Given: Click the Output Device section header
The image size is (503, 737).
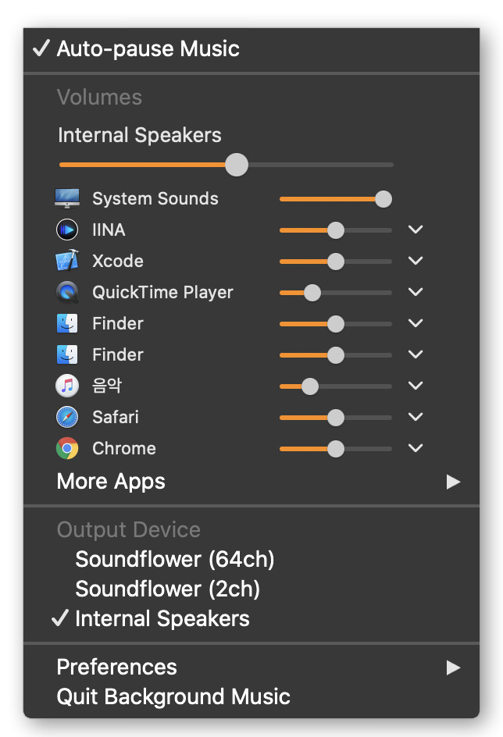Looking at the screenshot, I should (129, 529).
